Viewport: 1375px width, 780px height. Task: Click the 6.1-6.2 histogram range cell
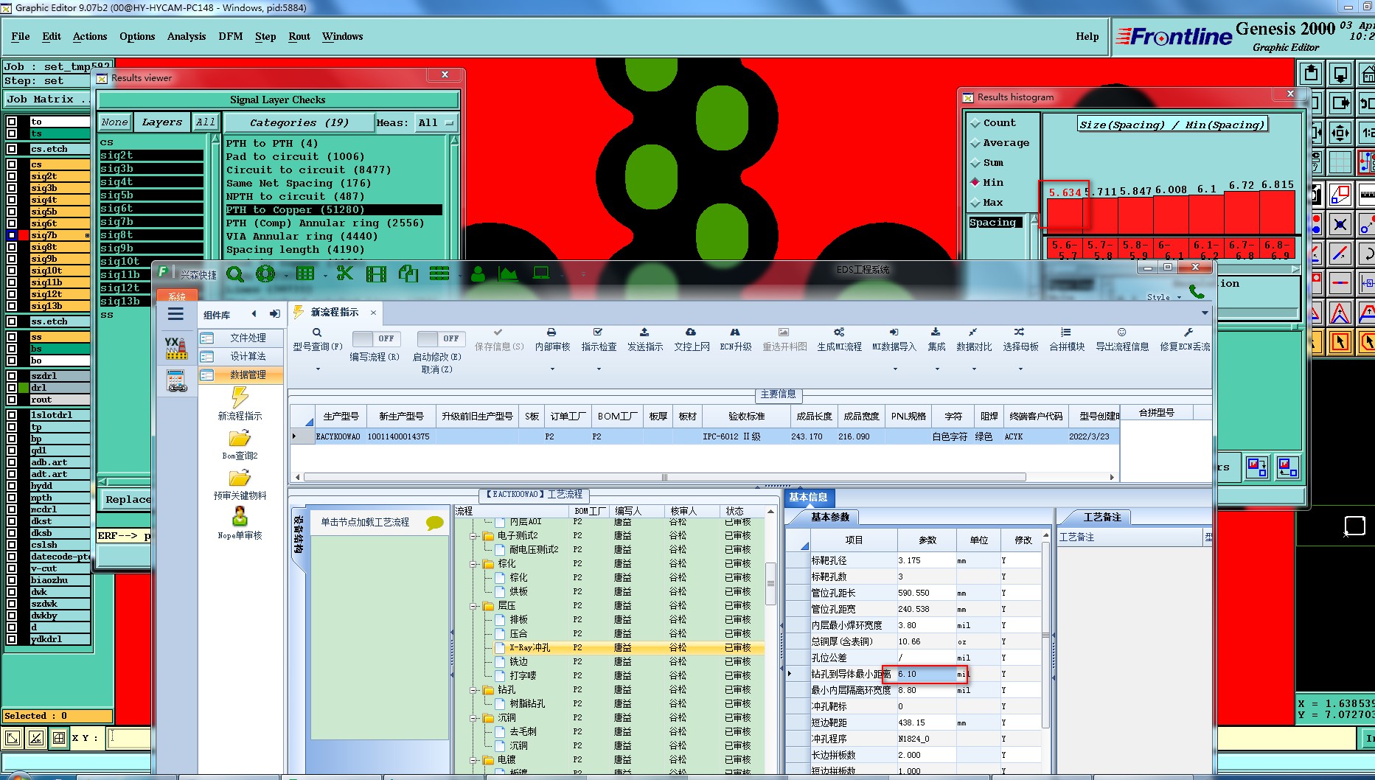[x=1206, y=250]
